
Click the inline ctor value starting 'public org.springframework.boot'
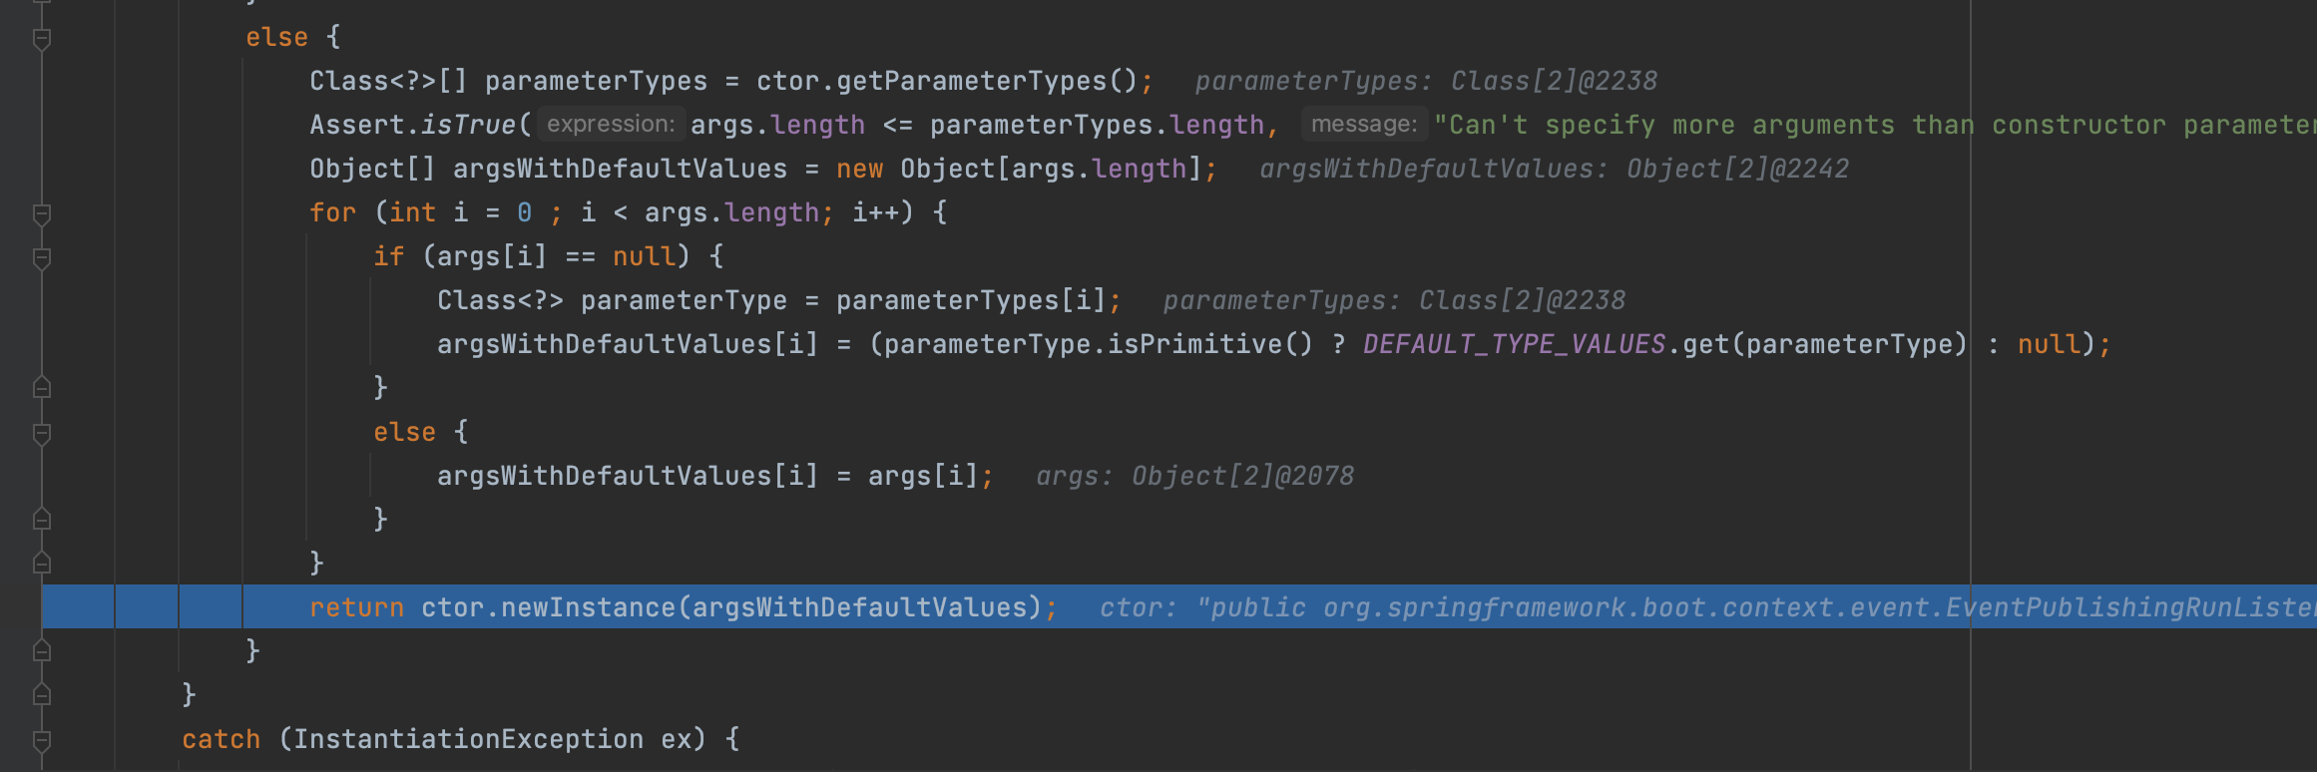click(1756, 607)
